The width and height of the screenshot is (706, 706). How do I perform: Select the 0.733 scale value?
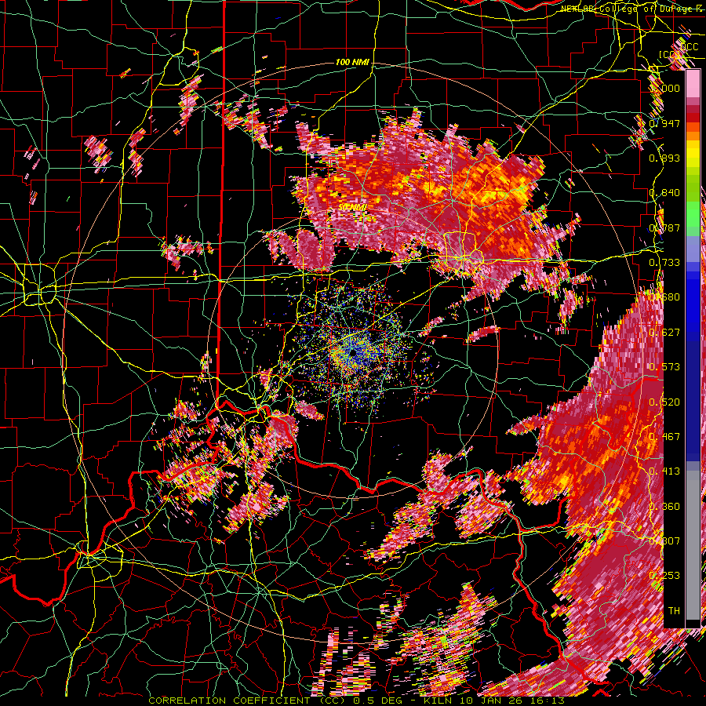[x=664, y=263]
